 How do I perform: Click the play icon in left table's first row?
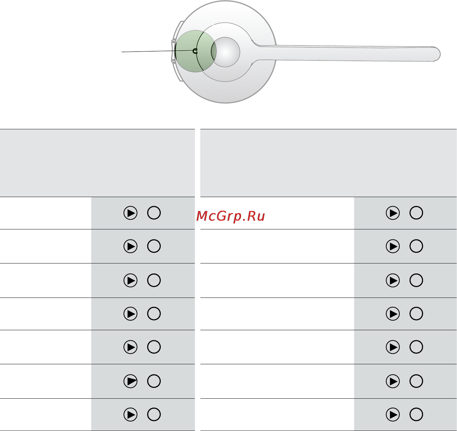click(131, 213)
